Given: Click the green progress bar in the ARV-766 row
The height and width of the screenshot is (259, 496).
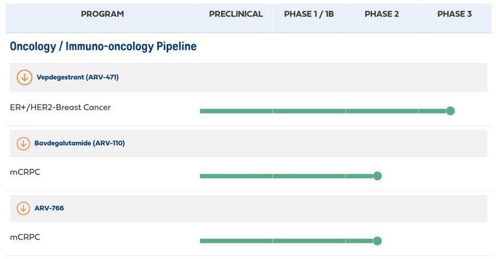Looking at the screenshot, I should tap(285, 241).
